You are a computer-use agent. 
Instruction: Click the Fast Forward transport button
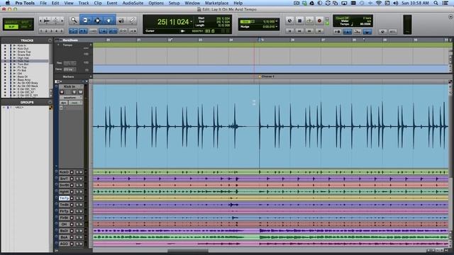point(309,30)
